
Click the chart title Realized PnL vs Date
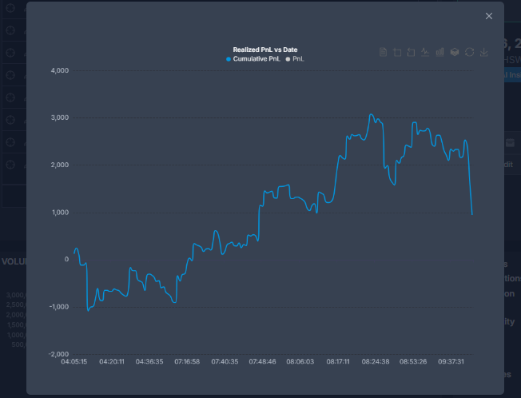(265, 50)
